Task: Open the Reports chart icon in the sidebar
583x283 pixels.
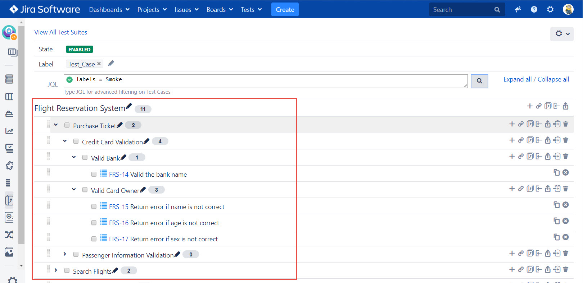Action: point(9,131)
